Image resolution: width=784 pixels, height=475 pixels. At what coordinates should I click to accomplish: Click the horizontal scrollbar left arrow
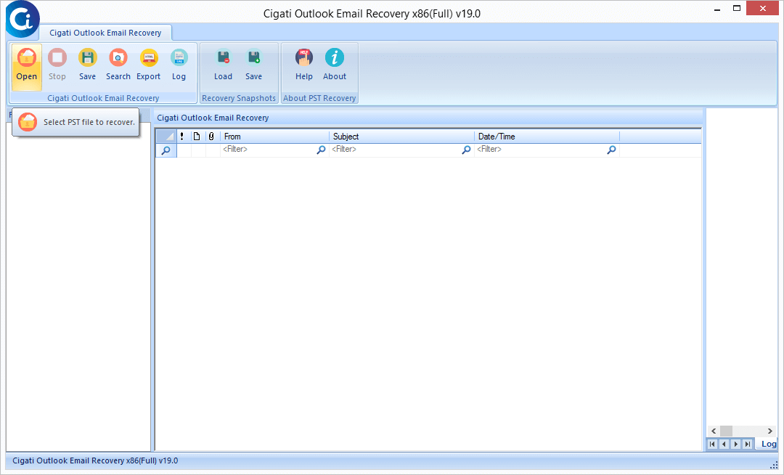(x=714, y=431)
